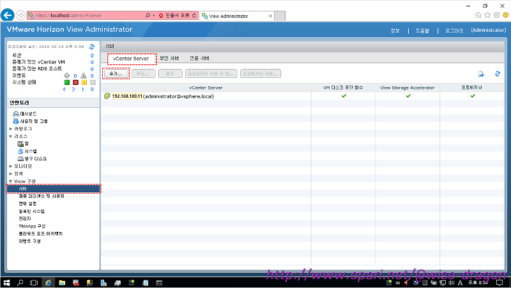Click the 로그아웃 logout link
This screenshot has height=288, width=511.
click(x=454, y=31)
